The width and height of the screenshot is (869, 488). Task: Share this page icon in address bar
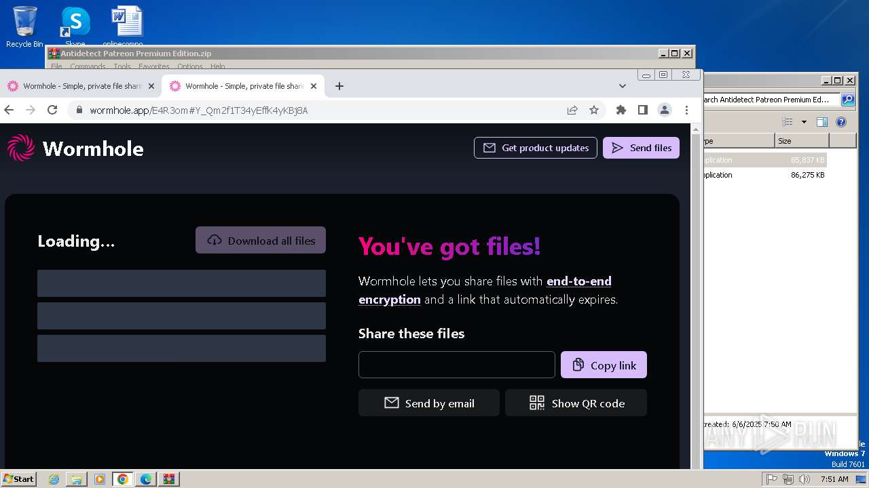tap(572, 110)
